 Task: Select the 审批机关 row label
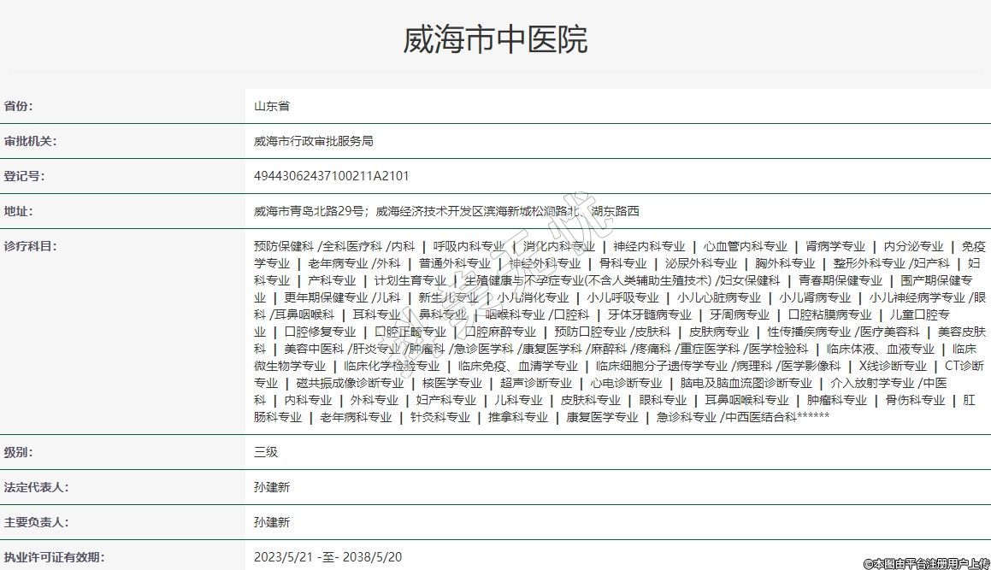click(x=30, y=142)
